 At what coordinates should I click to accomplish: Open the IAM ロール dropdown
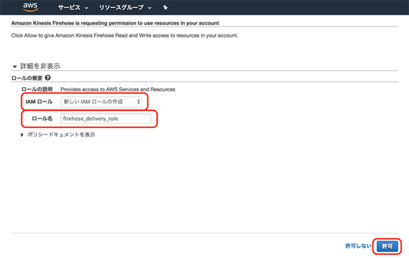point(101,102)
